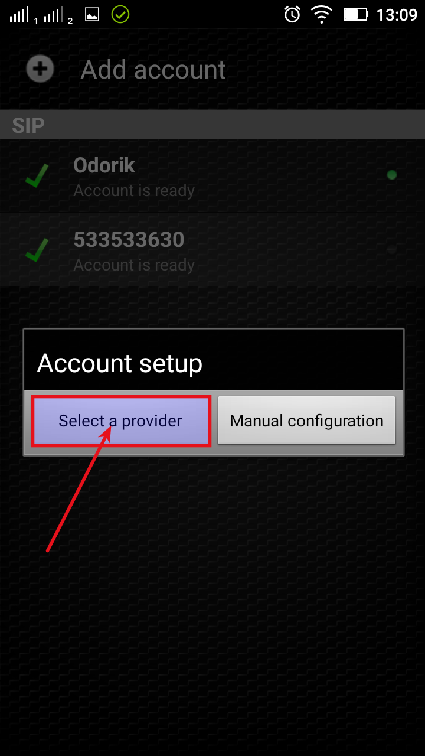
Task: Toggle the green checkmark for 533533630 account
Action: (x=37, y=250)
